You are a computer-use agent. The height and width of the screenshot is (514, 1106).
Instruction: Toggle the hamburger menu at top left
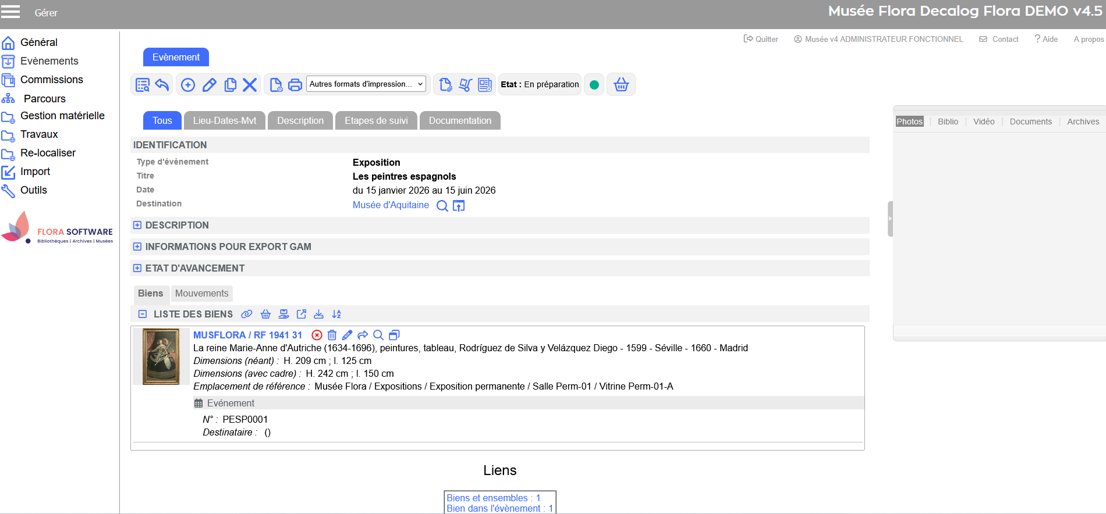tap(10, 12)
